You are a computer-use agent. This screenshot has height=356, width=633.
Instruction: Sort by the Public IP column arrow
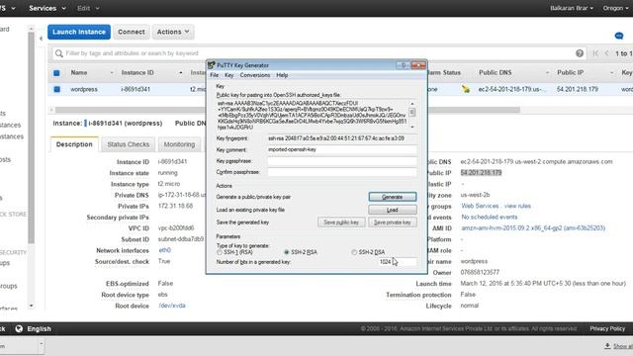pyautogui.click(x=612, y=73)
